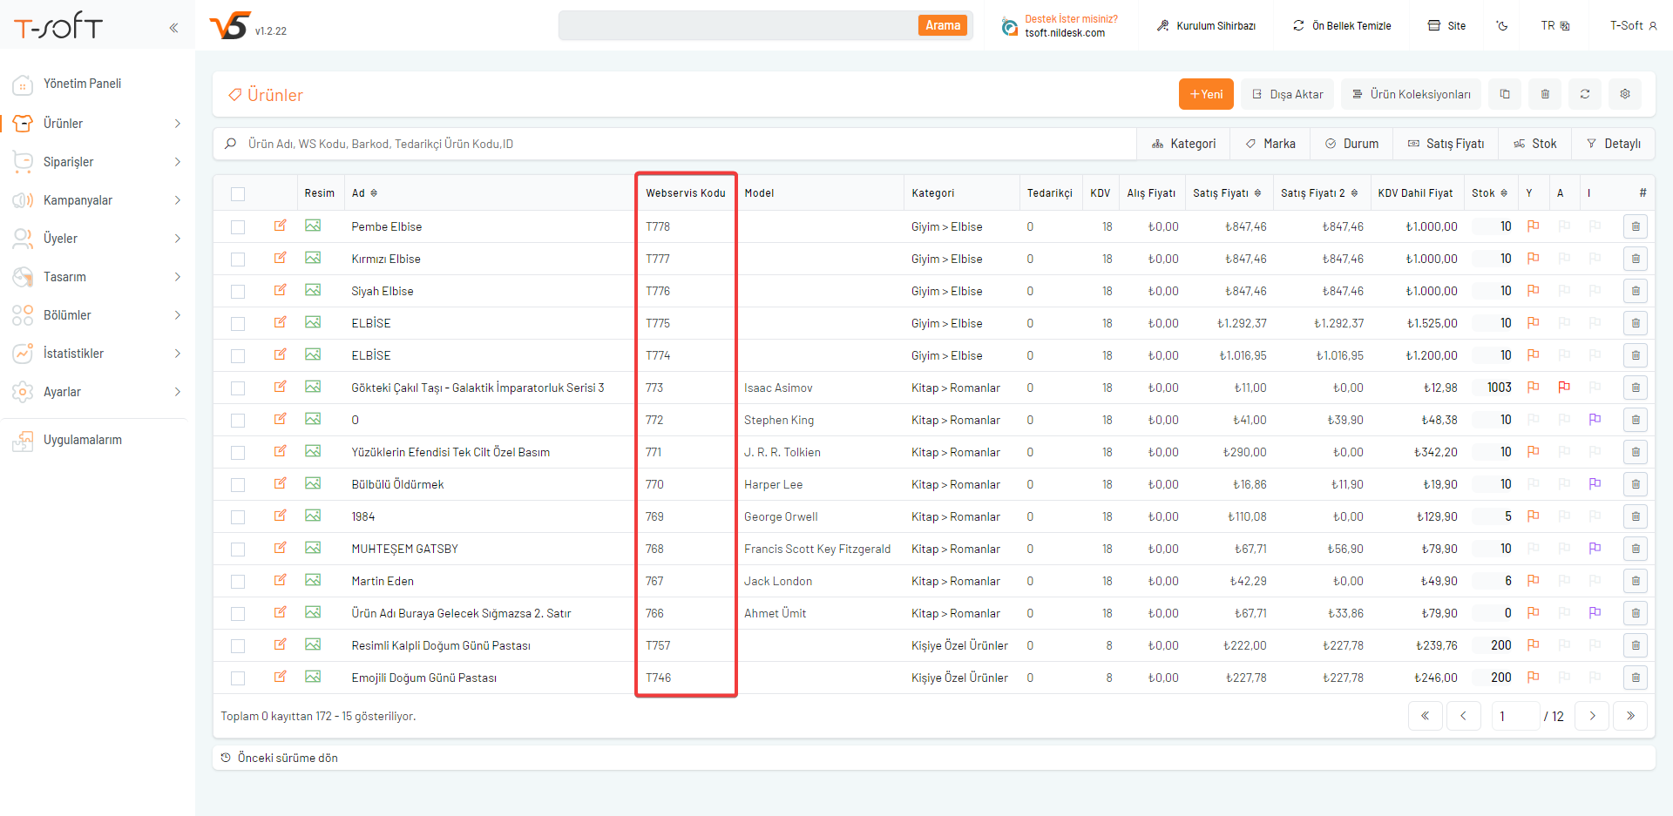1673x816 pixels.
Task: Click product search field Ürün Adı, WS Kodu
Action: pos(675,144)
